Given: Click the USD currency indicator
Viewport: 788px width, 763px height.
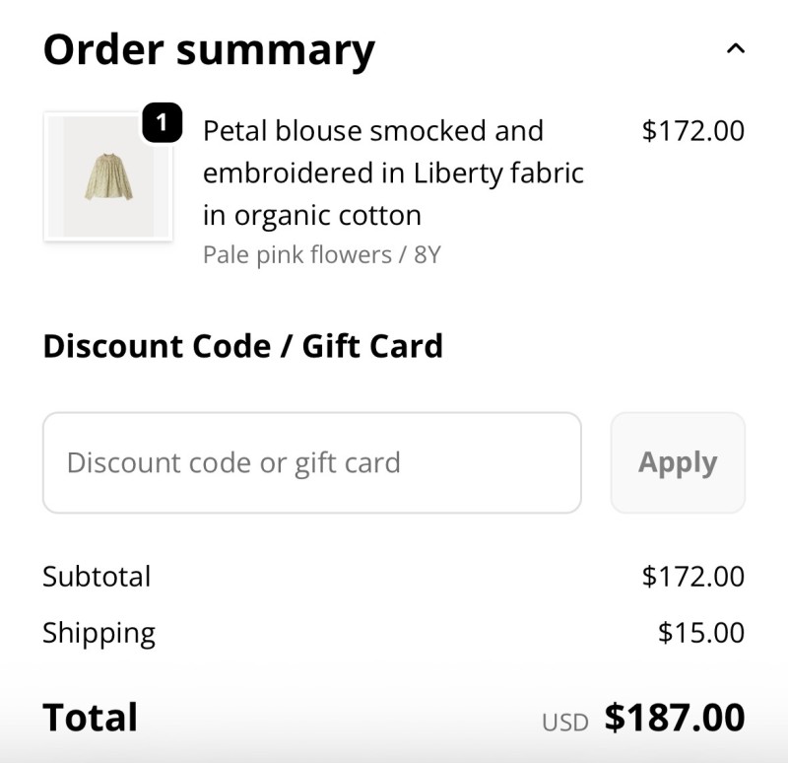Looking at the screenshot, I should pos(564,722).
